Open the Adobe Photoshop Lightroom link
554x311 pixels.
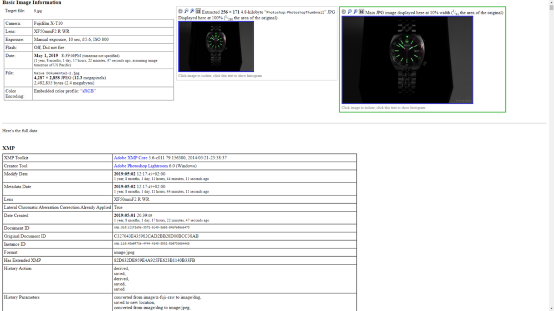coord(141,166)
